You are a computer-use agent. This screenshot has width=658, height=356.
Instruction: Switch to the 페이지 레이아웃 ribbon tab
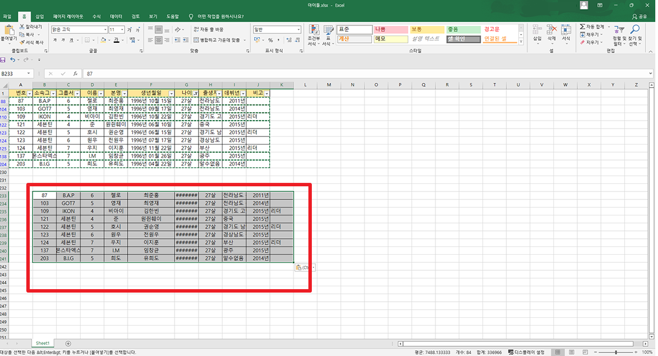tap(68, 17)
